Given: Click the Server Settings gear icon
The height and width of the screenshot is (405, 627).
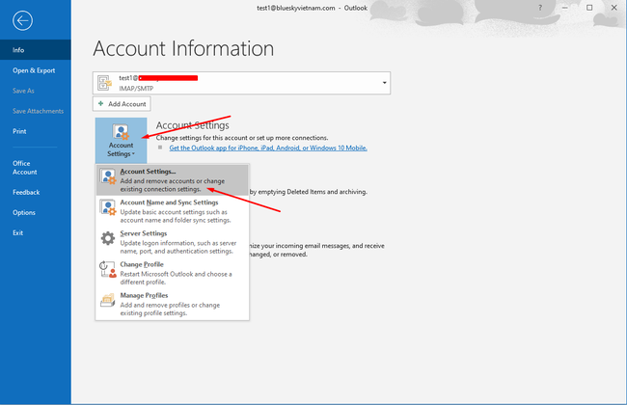Looking at the screenshot, I should click(x=108, y=238).
